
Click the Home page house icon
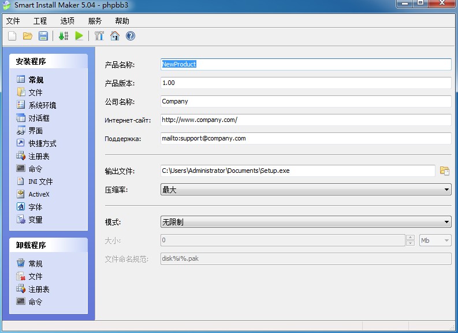pyautogui.click(x=115, y=36)
